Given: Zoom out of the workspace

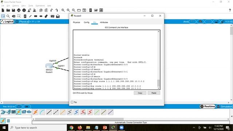Looking at the screenshot, I should tap(74, 10).
